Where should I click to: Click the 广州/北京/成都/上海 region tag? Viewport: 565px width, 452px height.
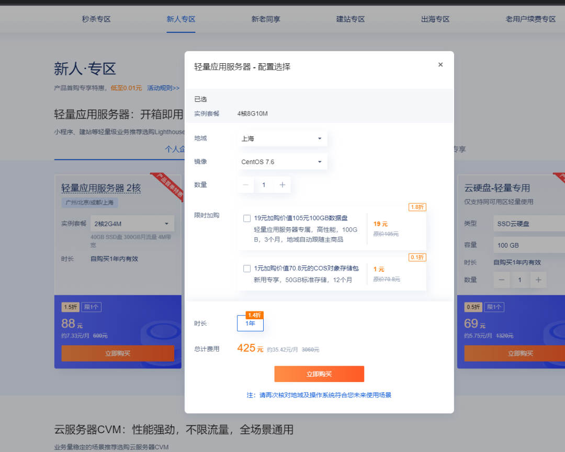(89, 203)
